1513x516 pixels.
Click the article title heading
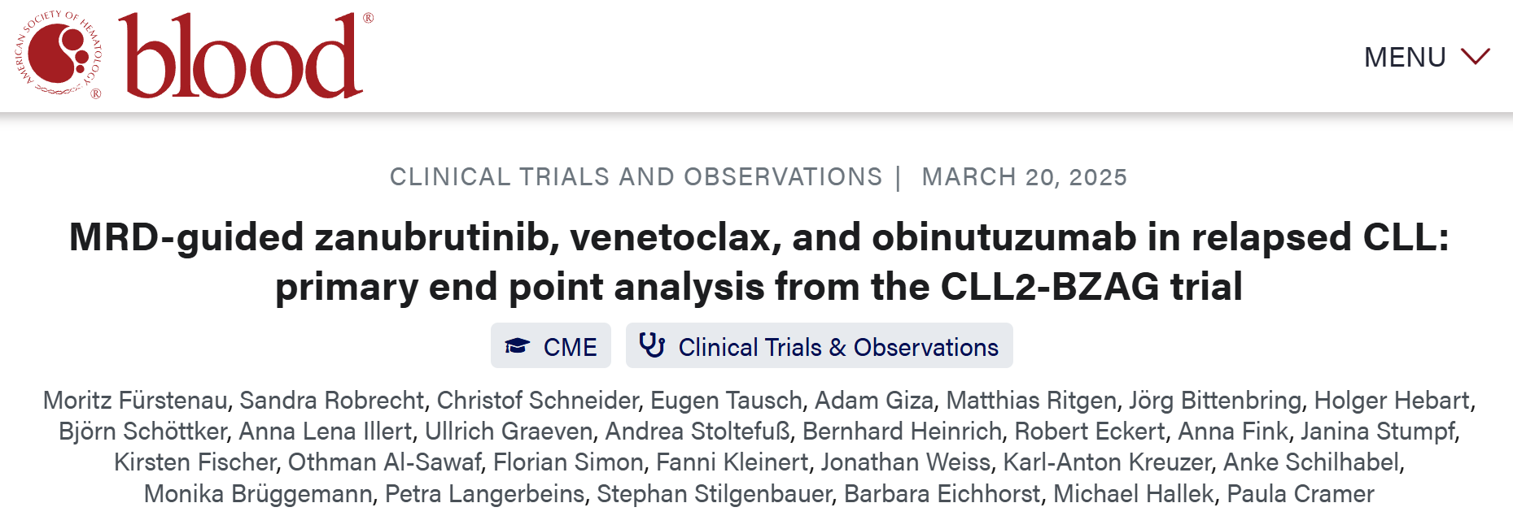pos(758,262)
